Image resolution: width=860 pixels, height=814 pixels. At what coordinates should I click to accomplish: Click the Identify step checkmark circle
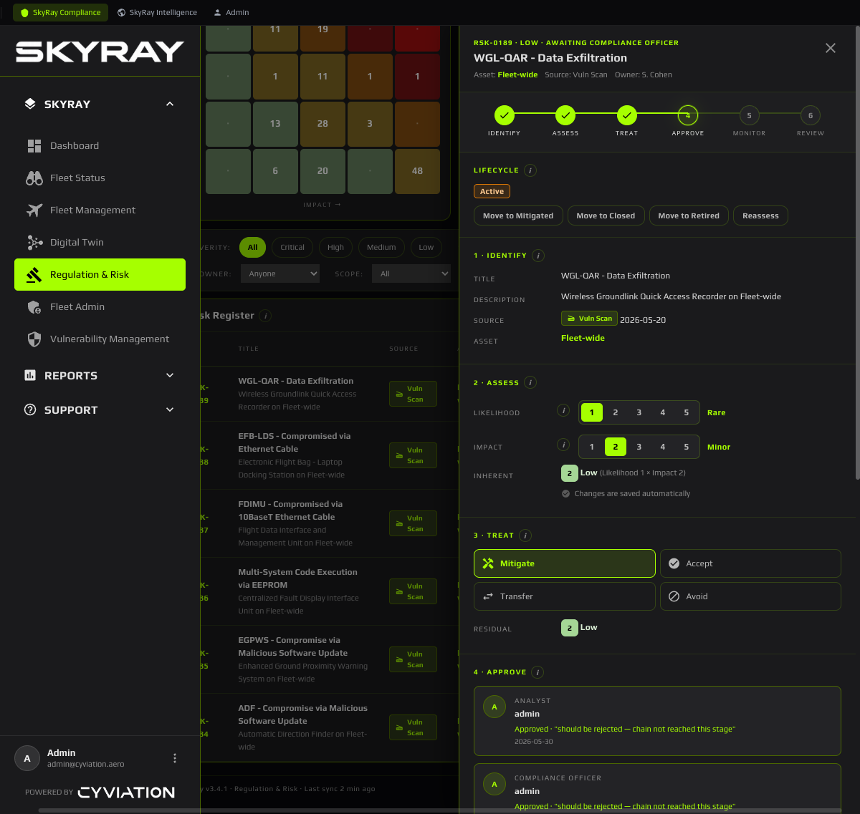pyautogui.click(x=505, y=115)
